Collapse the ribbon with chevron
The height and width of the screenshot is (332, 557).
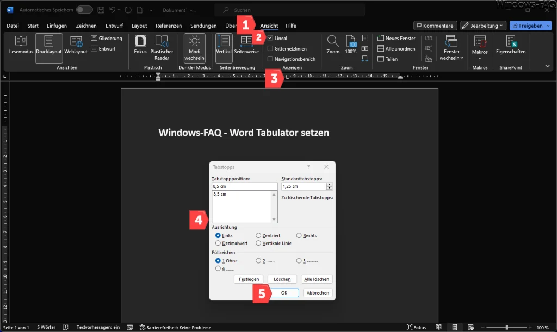[547, 66]
